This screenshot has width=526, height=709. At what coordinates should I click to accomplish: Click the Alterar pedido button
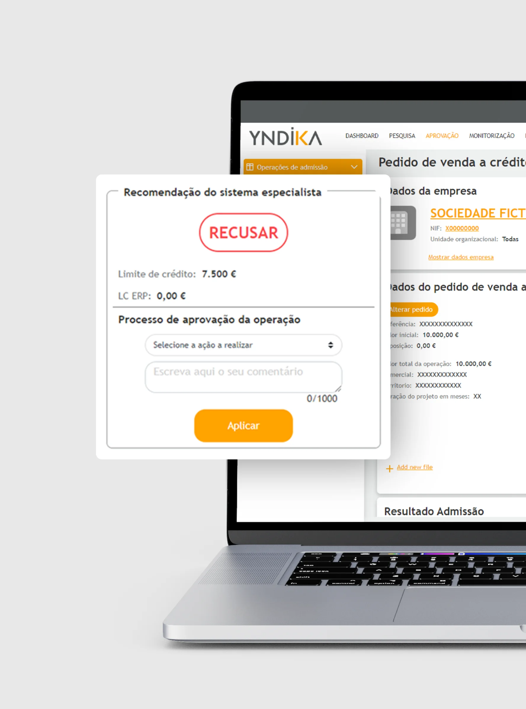click(x=413, y=309)
